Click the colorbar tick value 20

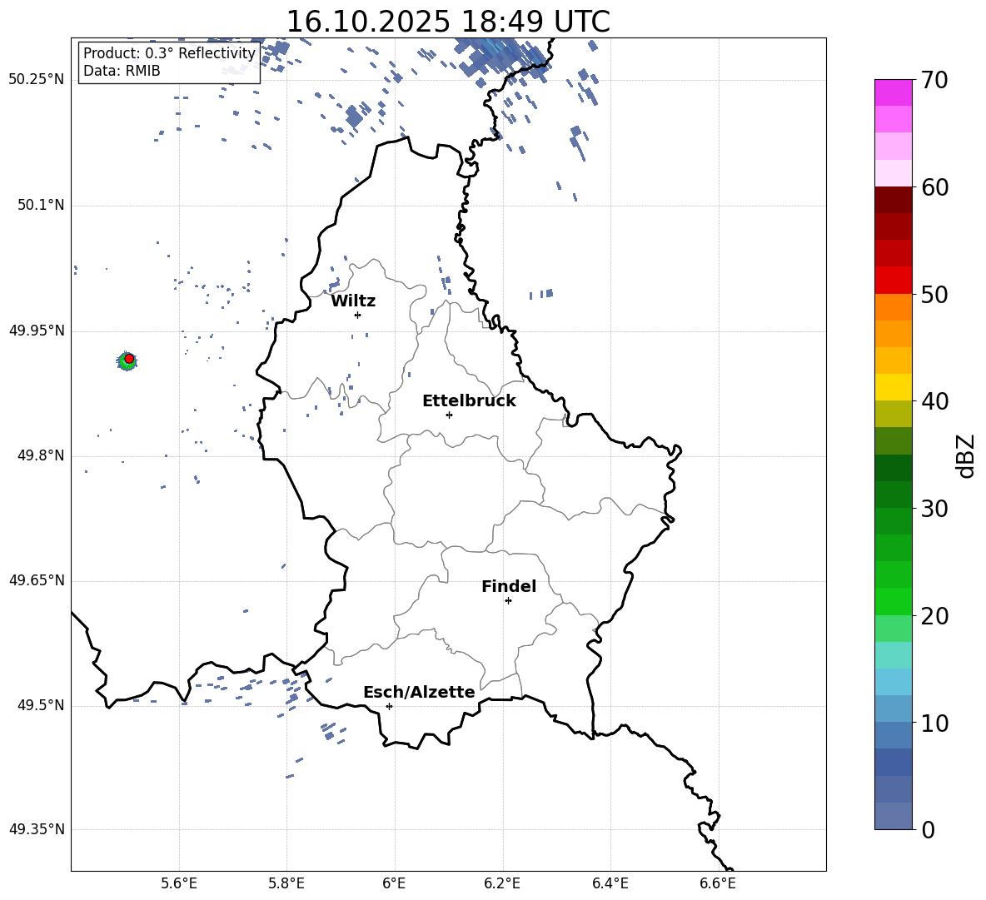pyautogui.click(x=934, y=616)
